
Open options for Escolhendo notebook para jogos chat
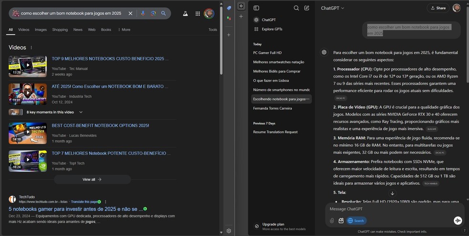(307, 99)
